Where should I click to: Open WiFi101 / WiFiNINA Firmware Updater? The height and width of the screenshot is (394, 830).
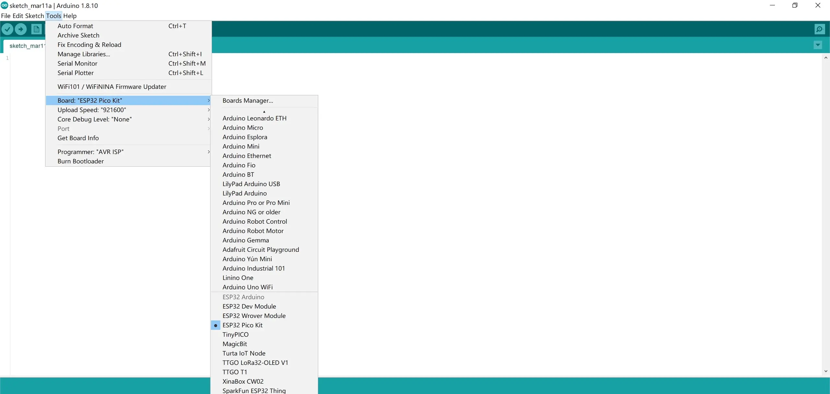pyautogui.click(x=128, y=87)
